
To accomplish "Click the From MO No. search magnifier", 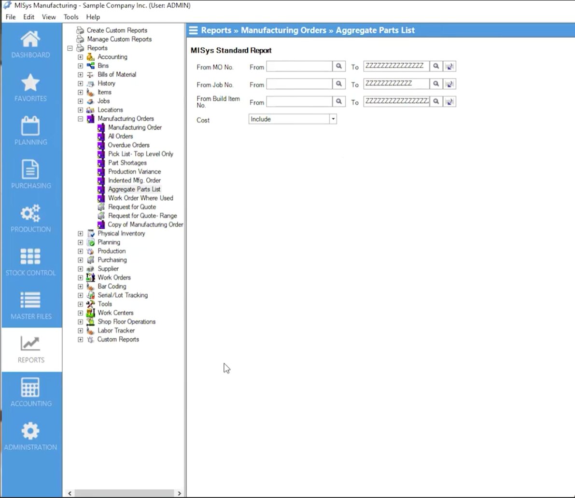I will 339,67.
